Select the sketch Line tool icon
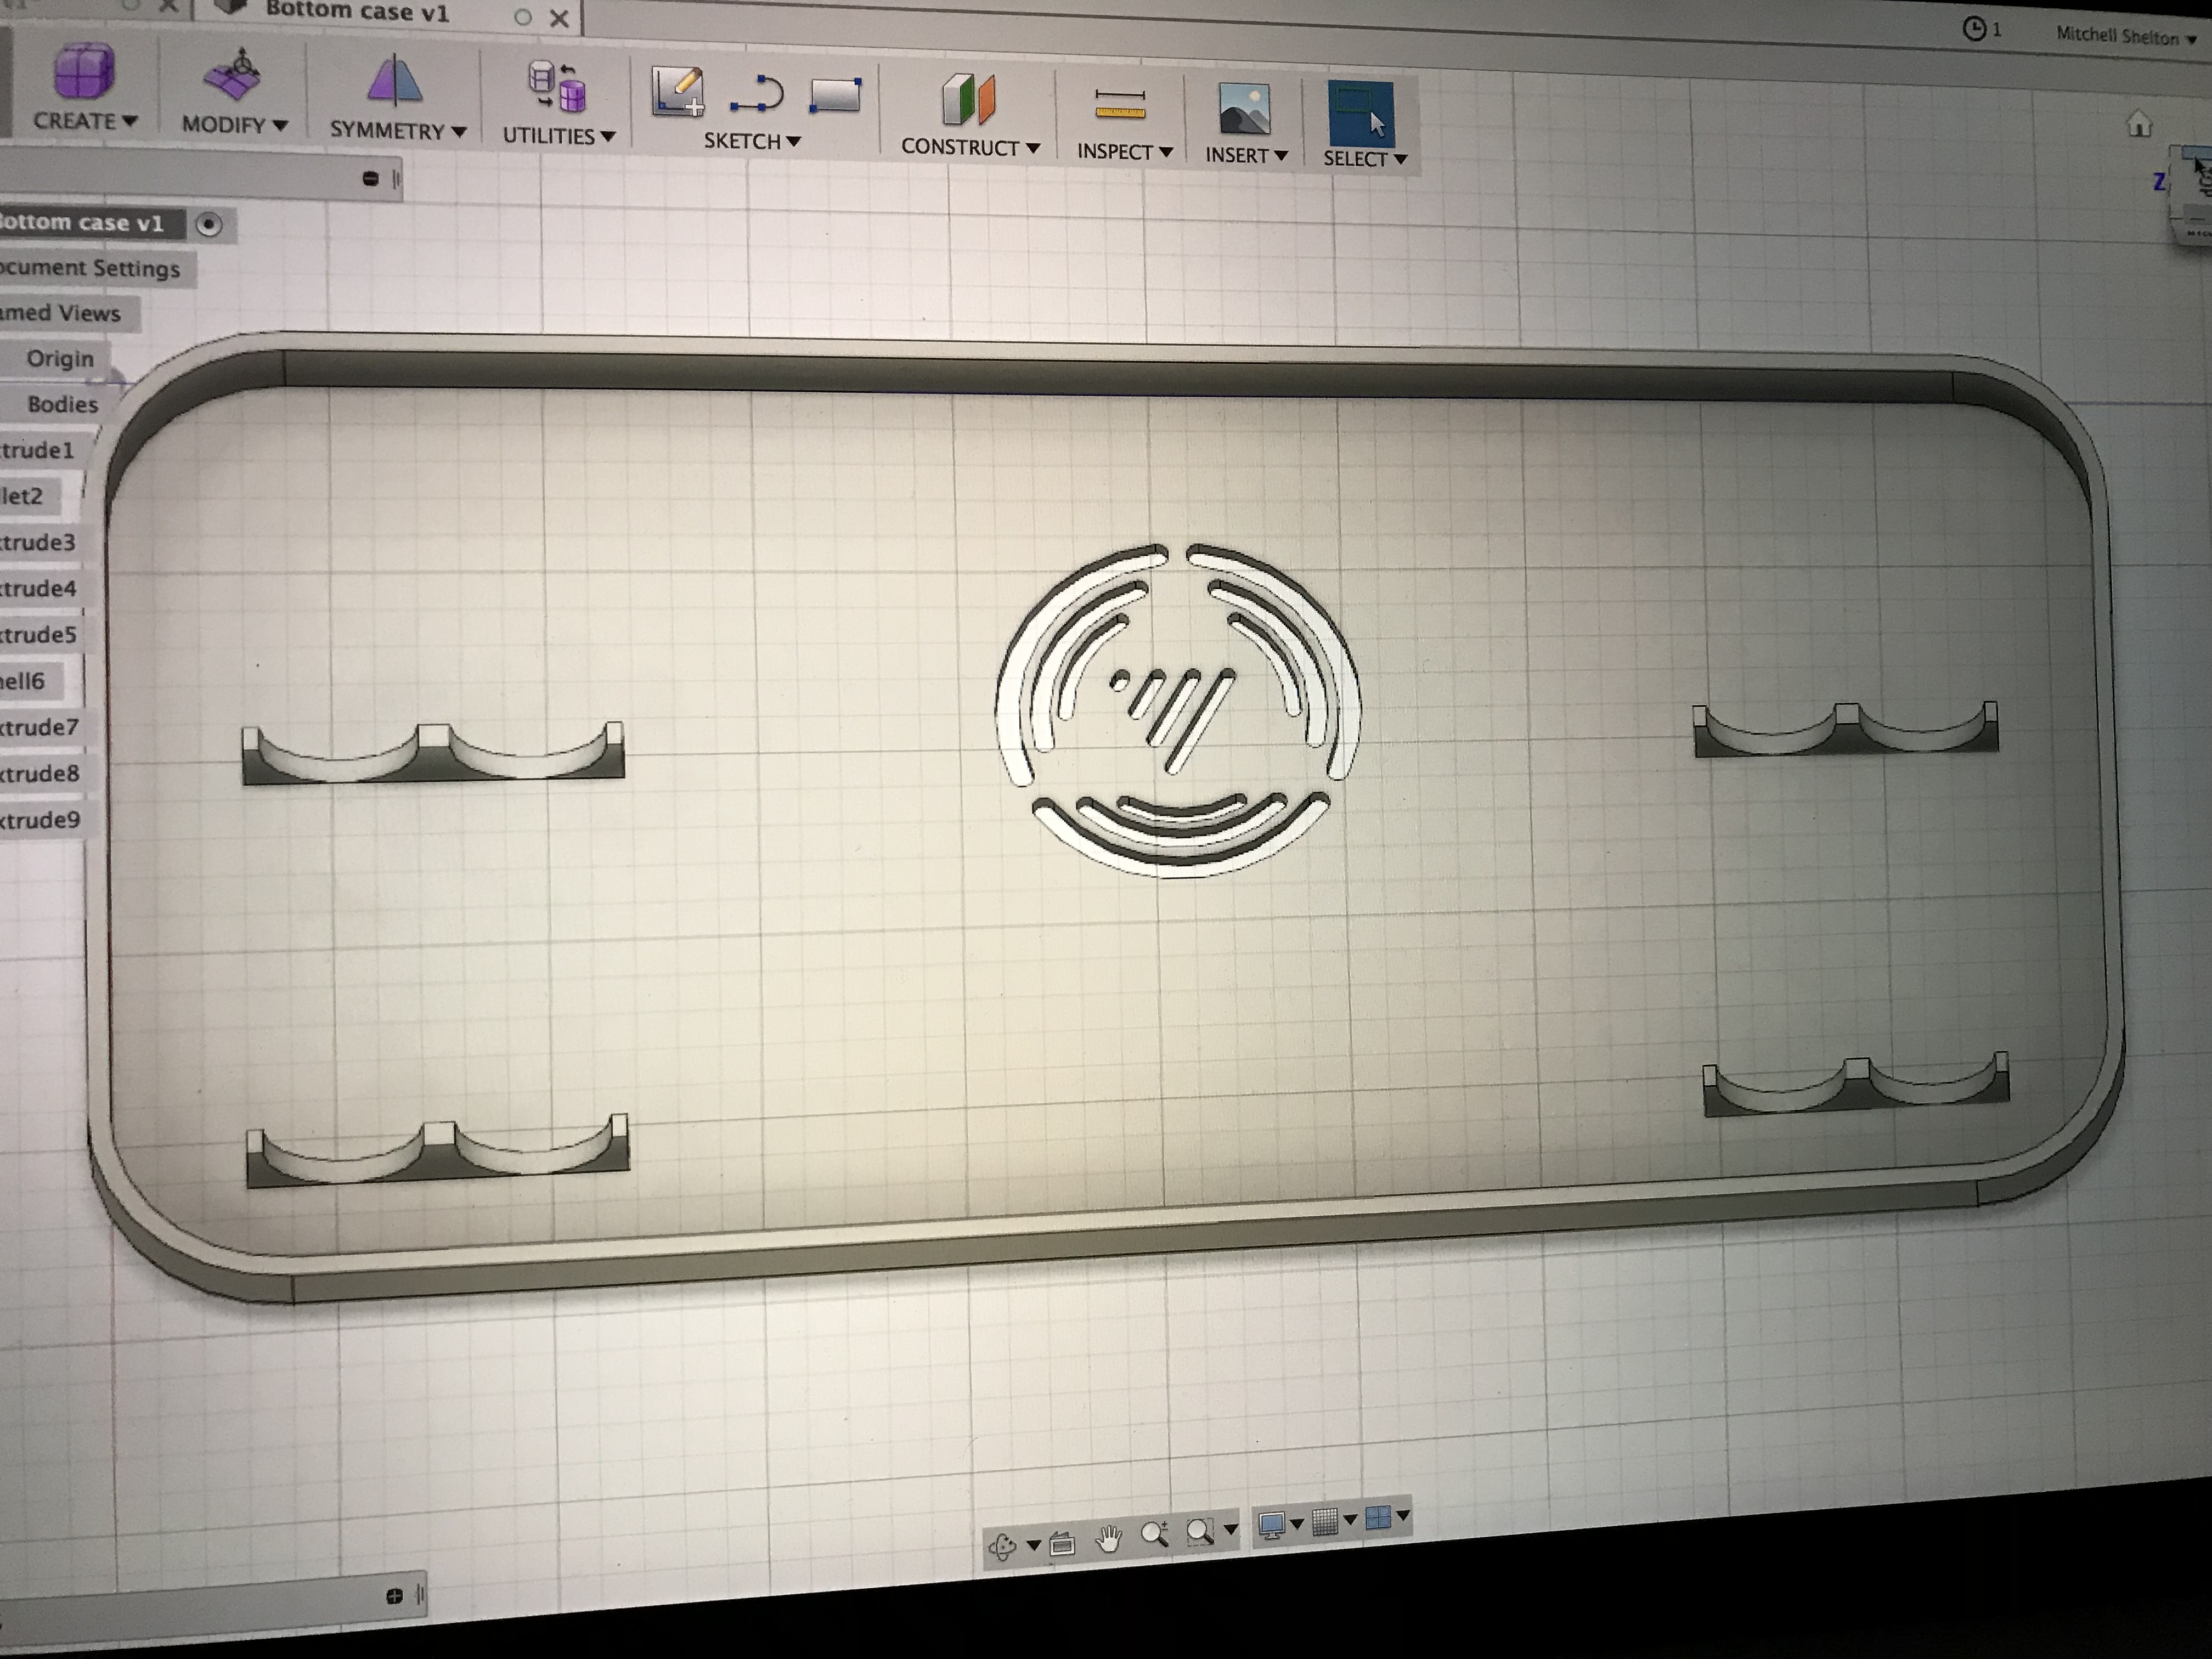The image size is (2212, 1659). tap(757, 94)
